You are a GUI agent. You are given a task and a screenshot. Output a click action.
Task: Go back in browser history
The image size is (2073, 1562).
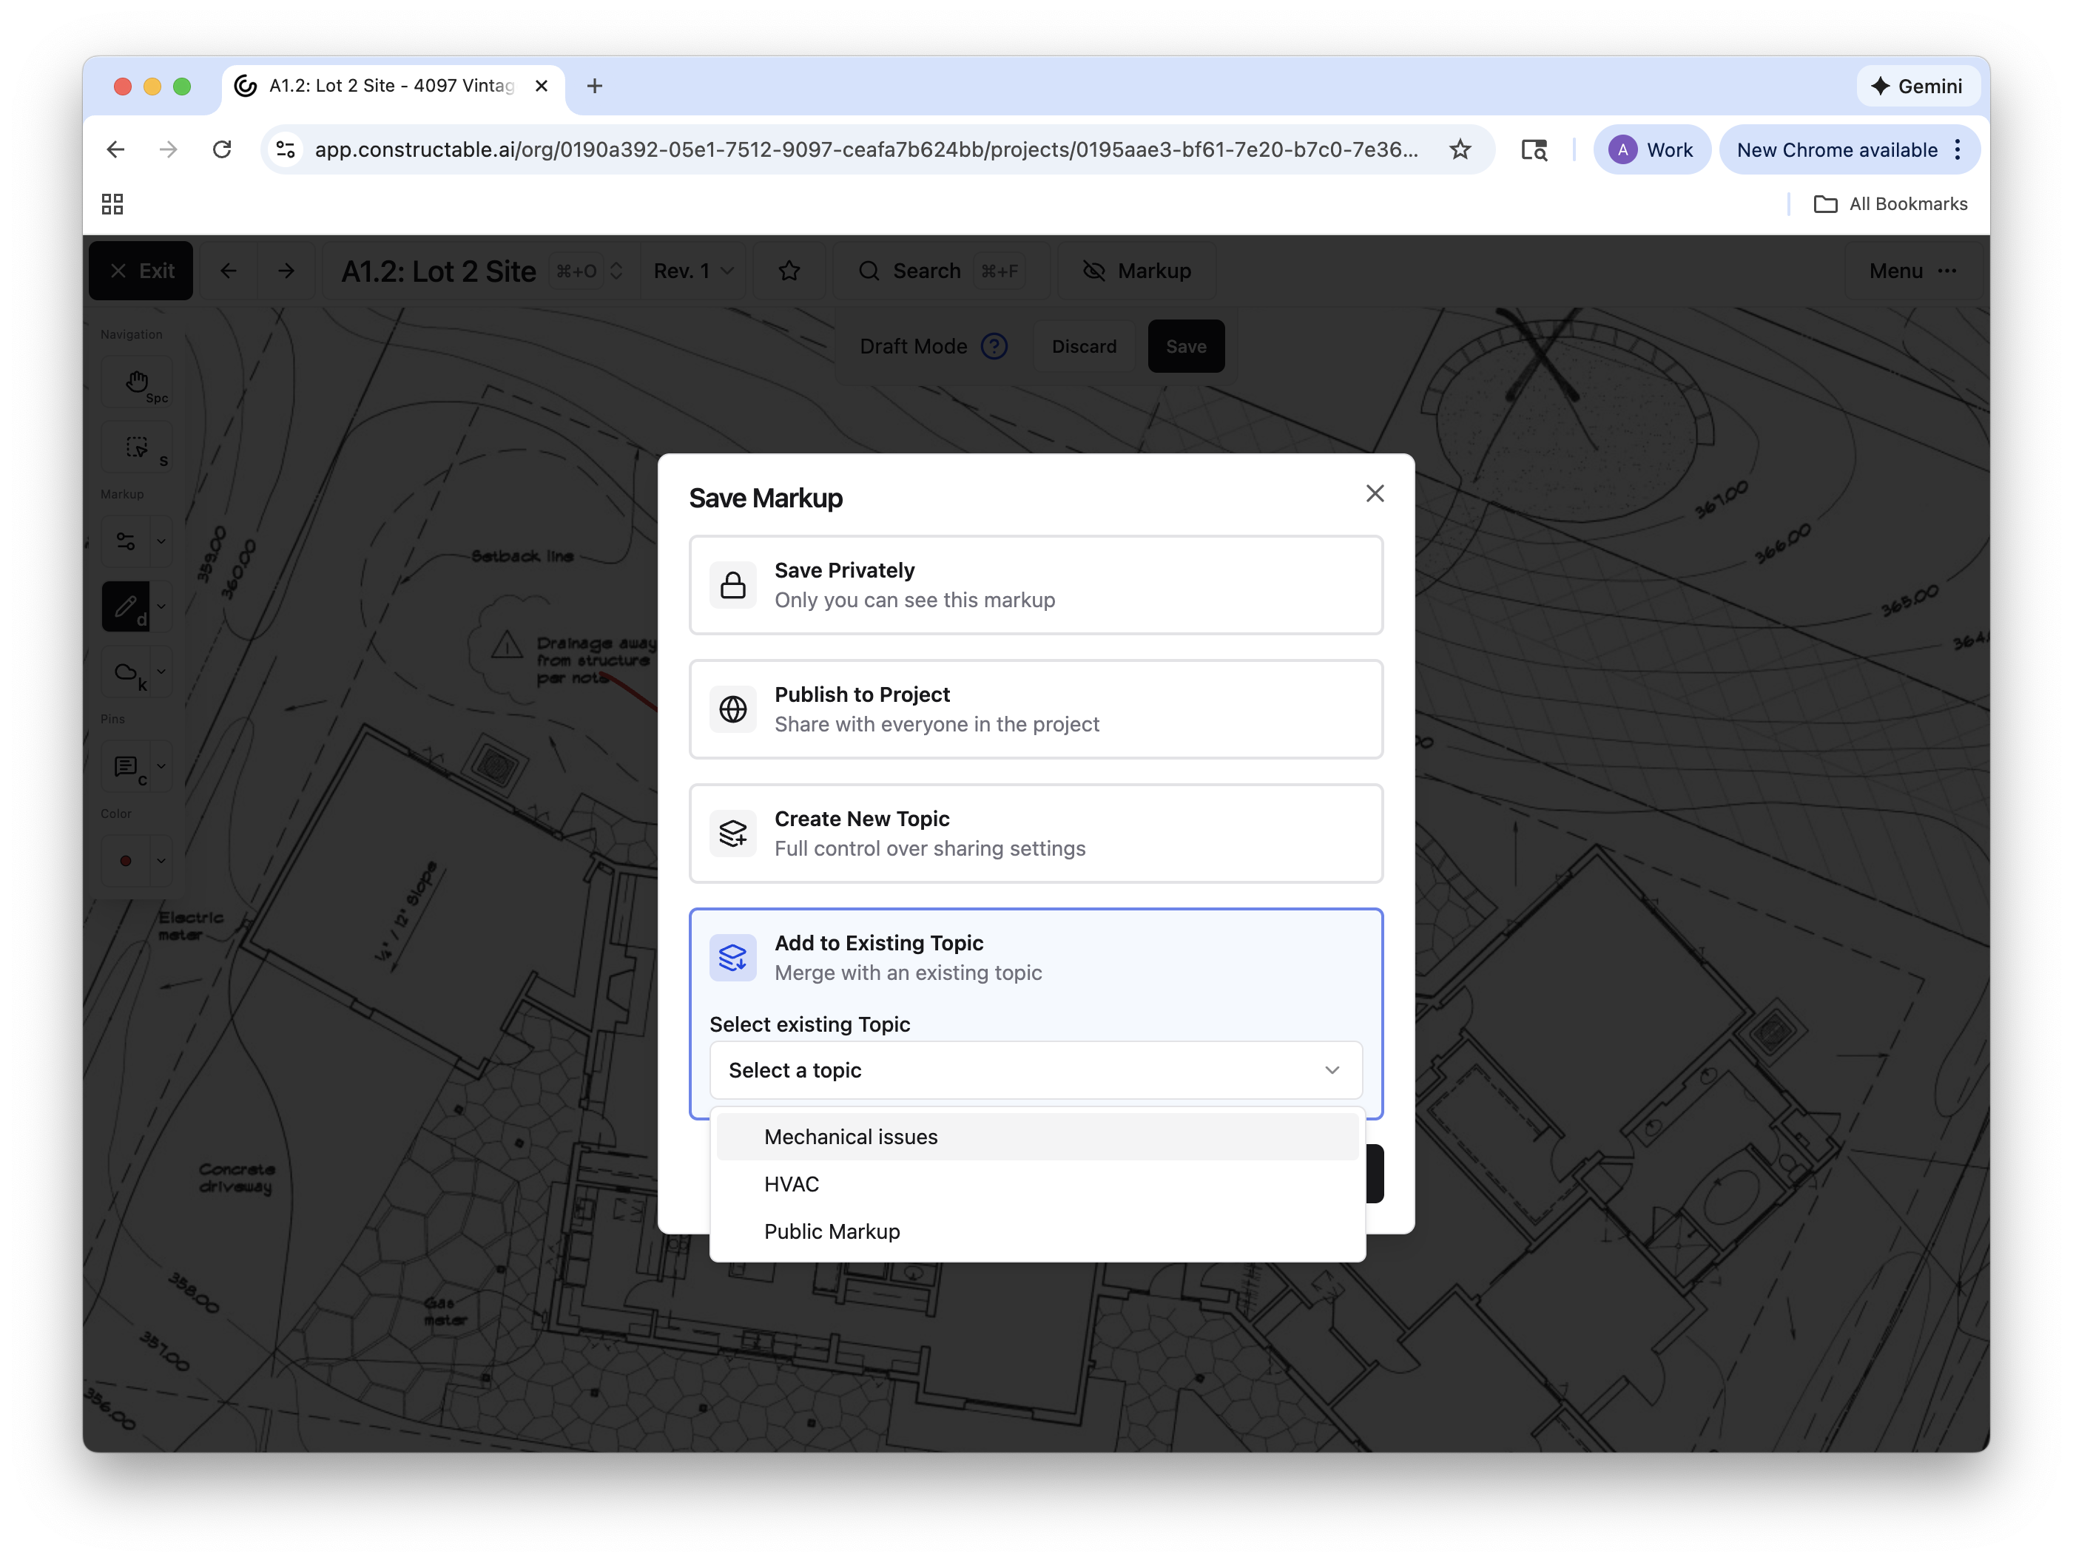tap(115, 150)
